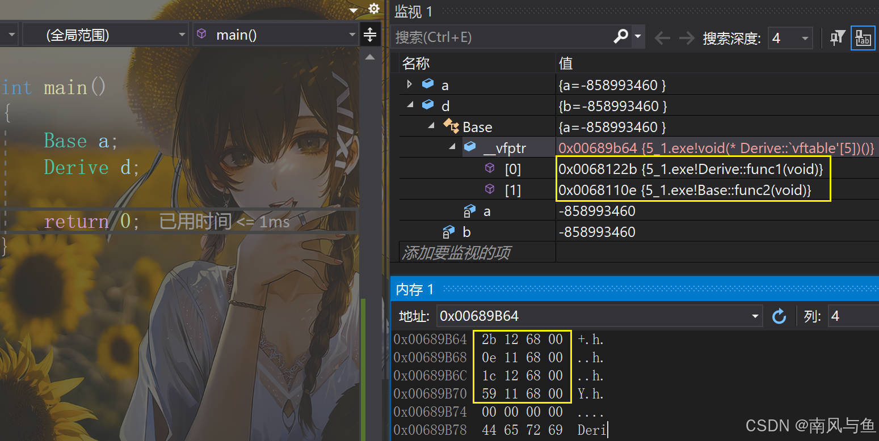This screenshot has height=441, width=879.
Task: Click the value {a=-858993460 } in Base row
Action: tap(613, 127)
